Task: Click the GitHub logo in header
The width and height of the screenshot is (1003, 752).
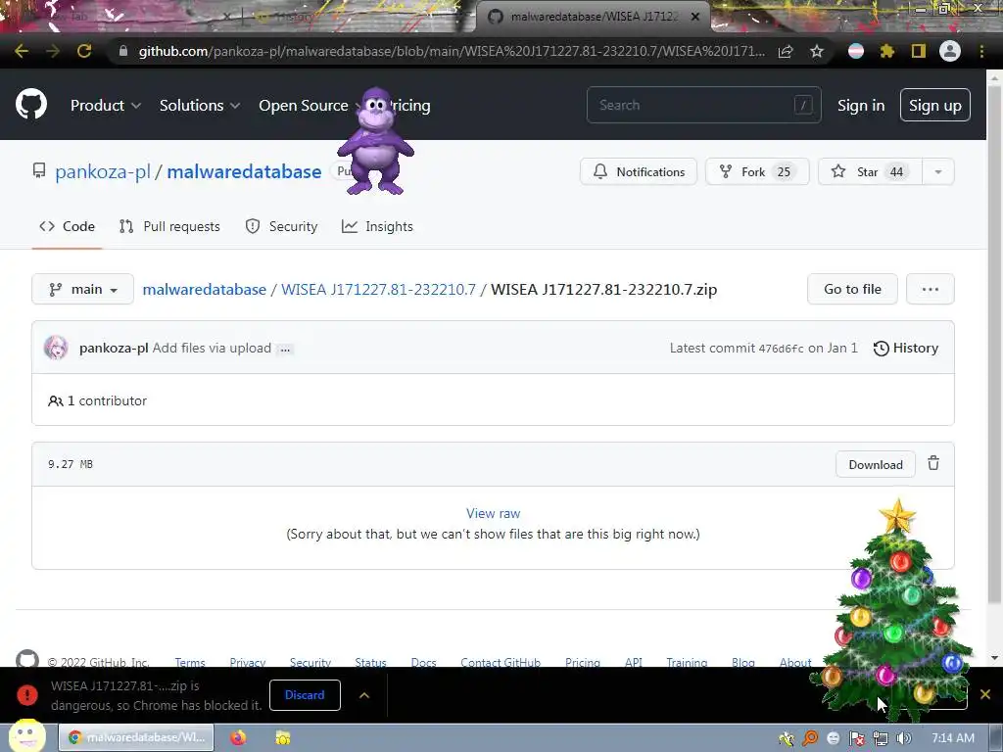Action: [30, 105]
